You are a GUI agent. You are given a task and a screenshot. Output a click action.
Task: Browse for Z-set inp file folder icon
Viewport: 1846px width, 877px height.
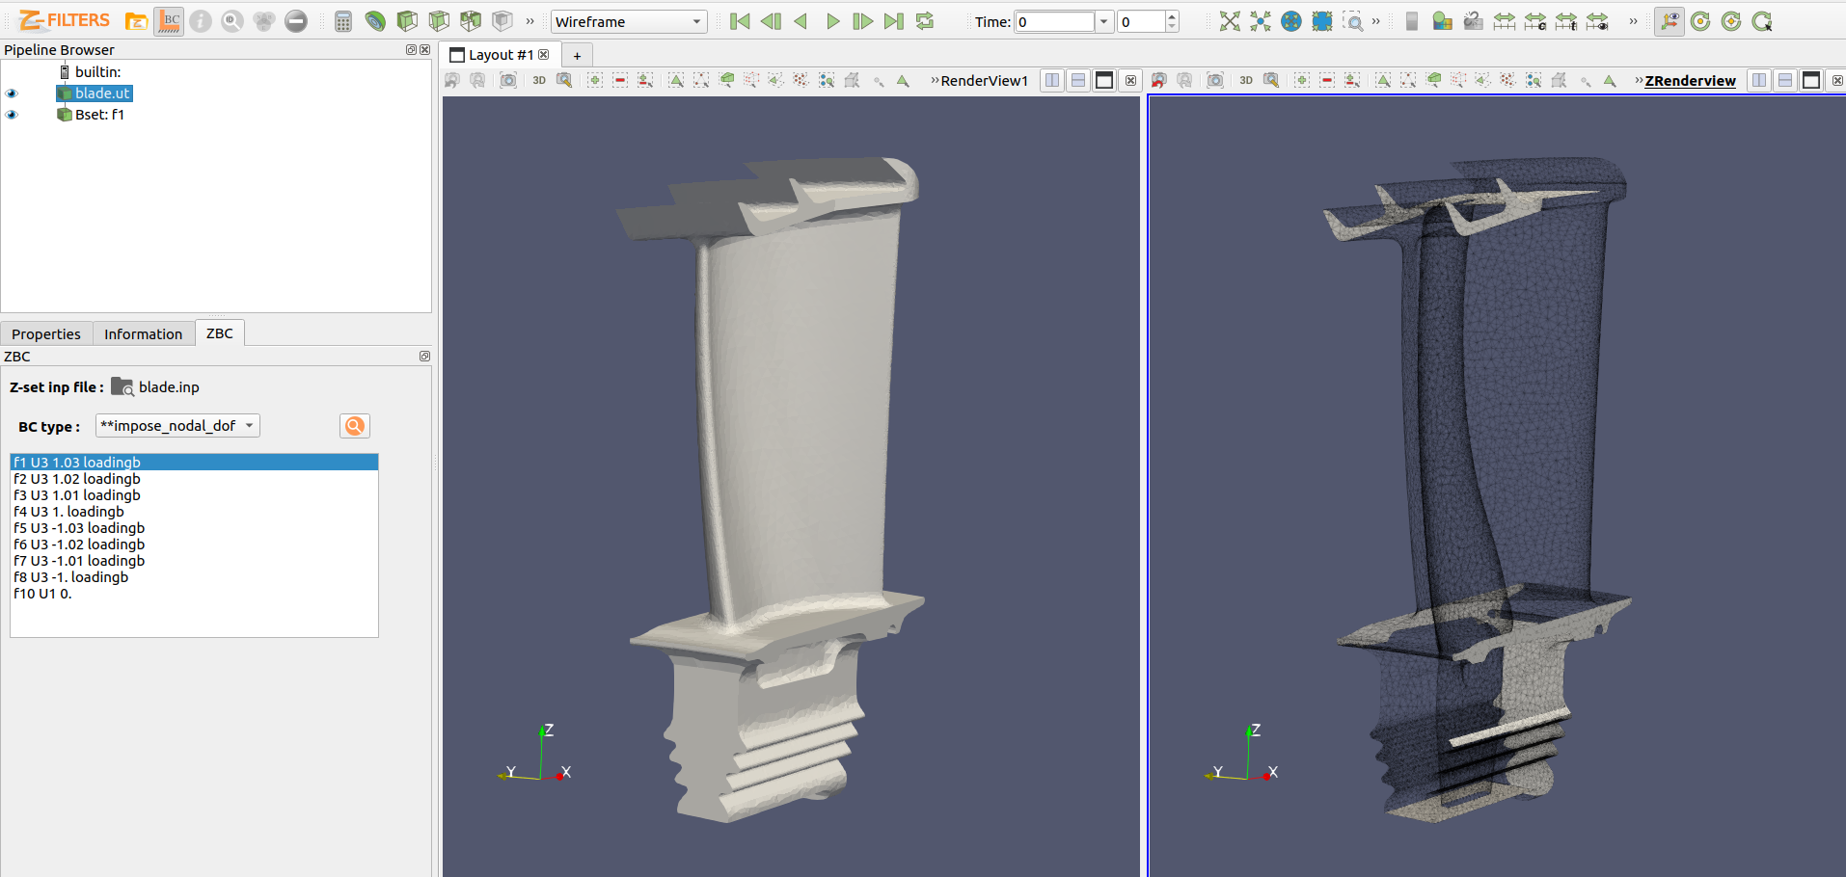pyautogui.click(x=122, y=386)
